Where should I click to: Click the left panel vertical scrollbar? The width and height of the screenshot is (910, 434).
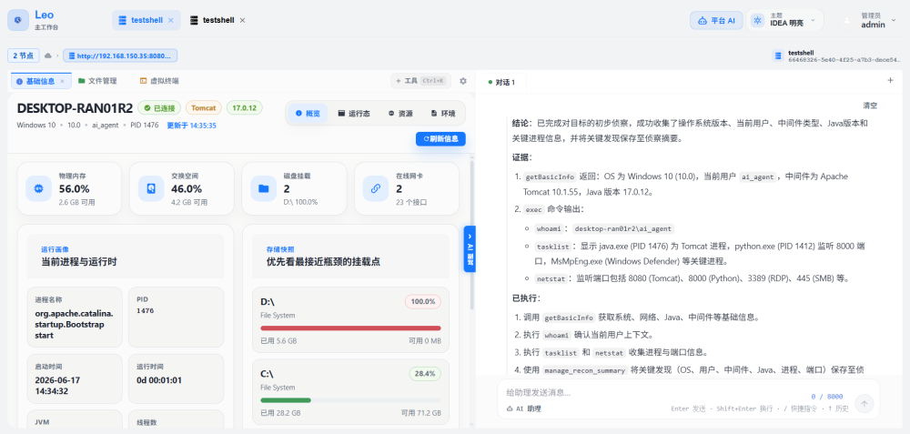(471, 235)
